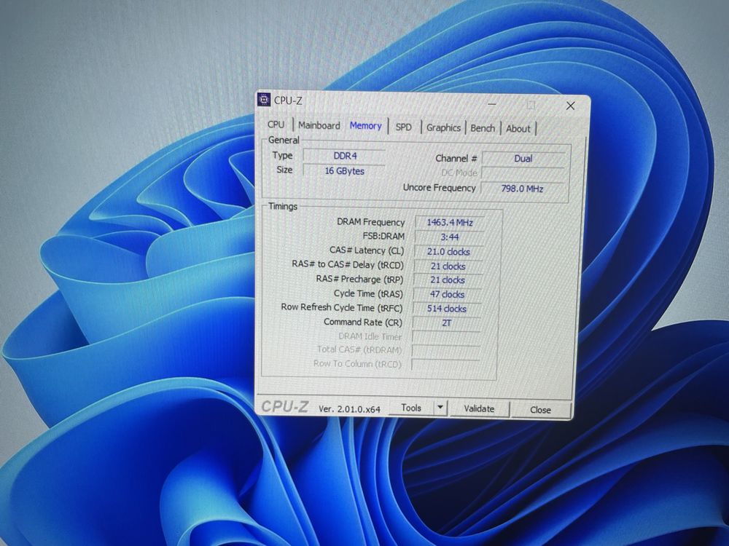Select the Cycle Time 47 clocks value
This screenshot has width=729, height=546.
point(447,294)
